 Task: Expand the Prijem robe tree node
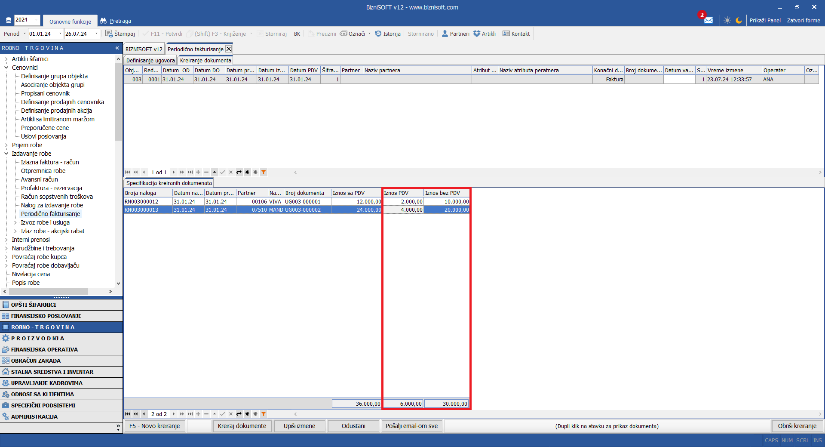pos(6,145)
